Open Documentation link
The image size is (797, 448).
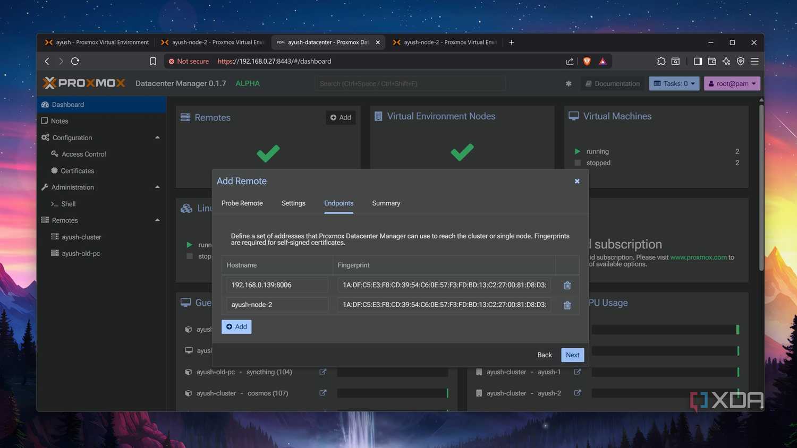[x=613, y=83]
